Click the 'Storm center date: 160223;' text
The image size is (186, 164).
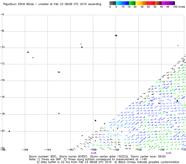pos(109,156)
